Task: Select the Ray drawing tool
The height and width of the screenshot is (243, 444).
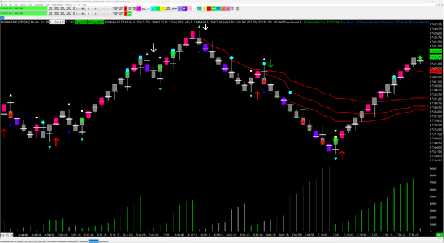Action: pyautogui.click(x=143, y=9)
